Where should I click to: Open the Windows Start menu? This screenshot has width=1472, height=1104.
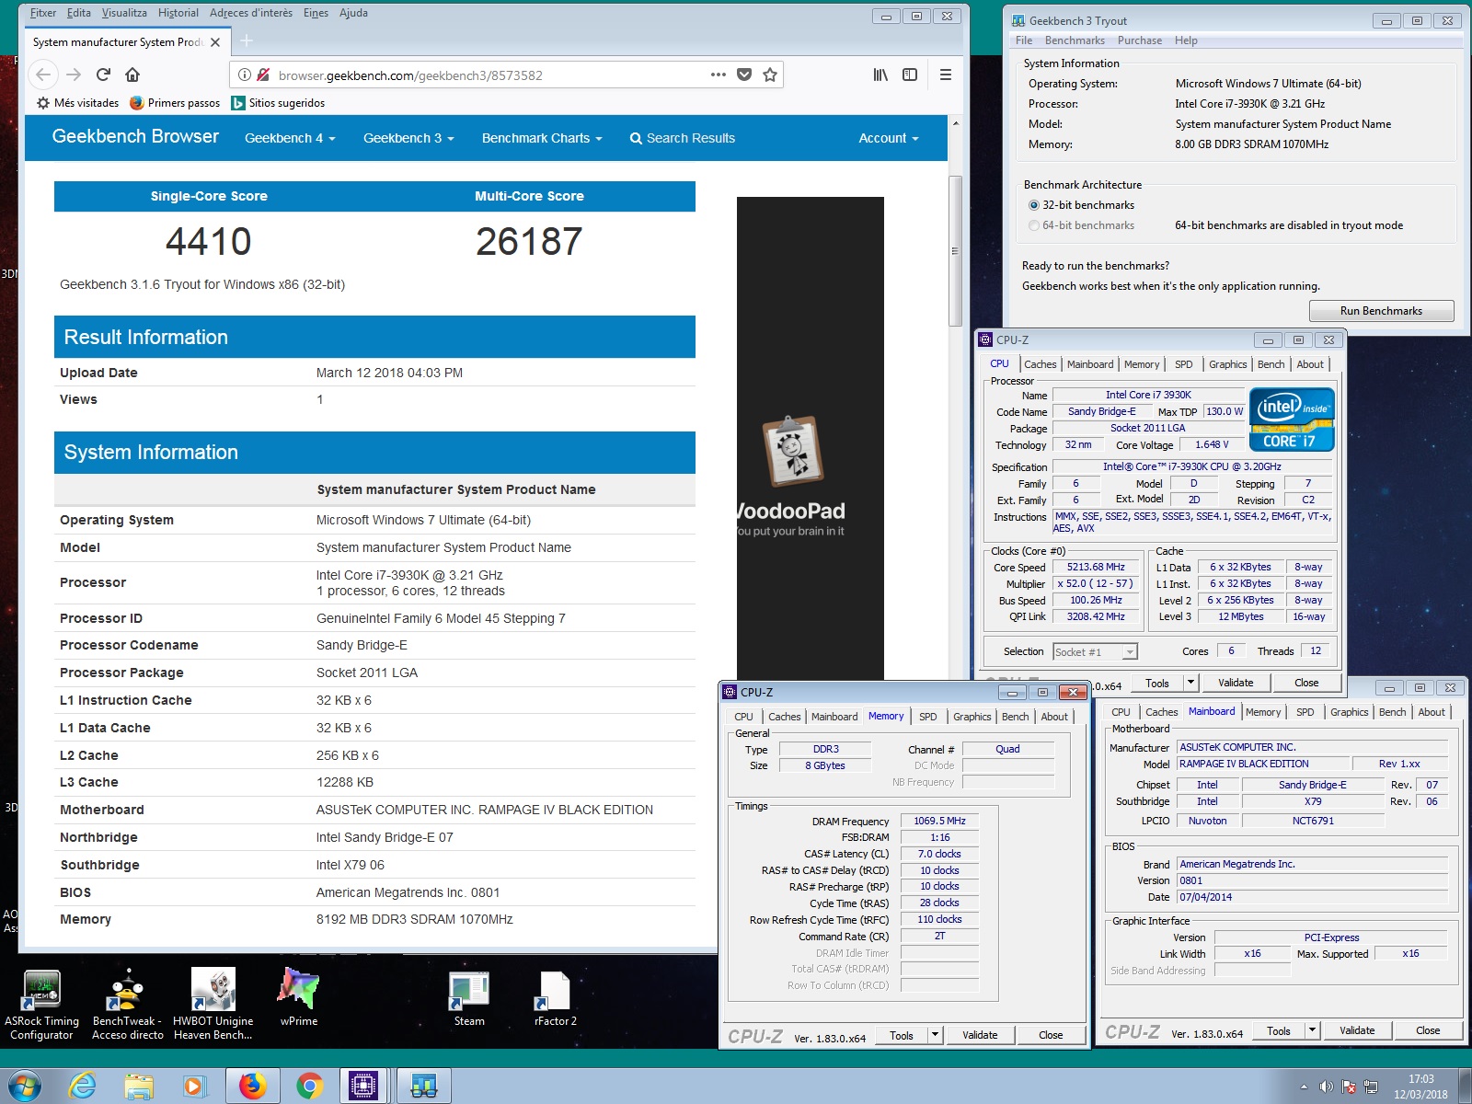point(25,1086)
